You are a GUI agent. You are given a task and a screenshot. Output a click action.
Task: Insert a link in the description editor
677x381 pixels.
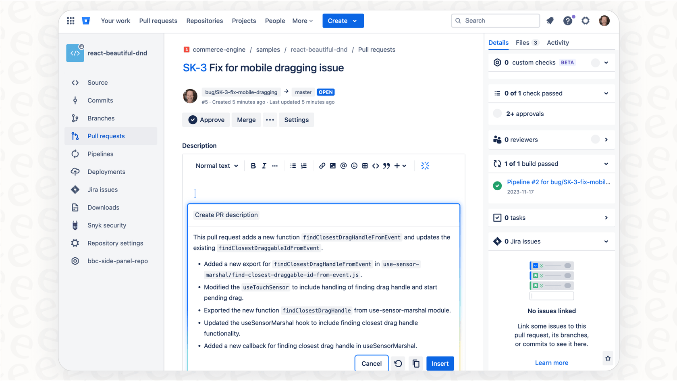(322, 165)
